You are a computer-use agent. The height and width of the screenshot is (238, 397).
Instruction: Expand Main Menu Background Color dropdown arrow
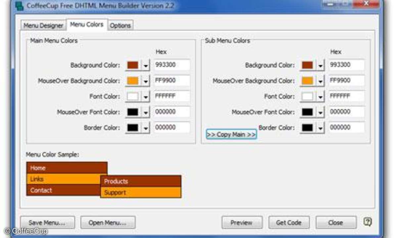tap(146, 65)
